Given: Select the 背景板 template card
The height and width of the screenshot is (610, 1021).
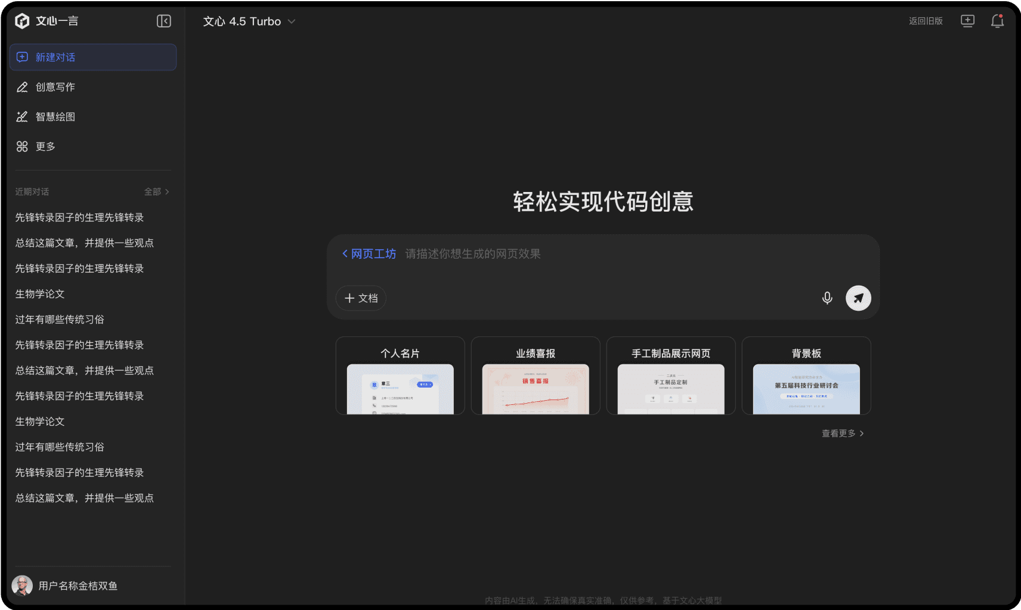Looking at the screenshot, I should click(806, 376).
